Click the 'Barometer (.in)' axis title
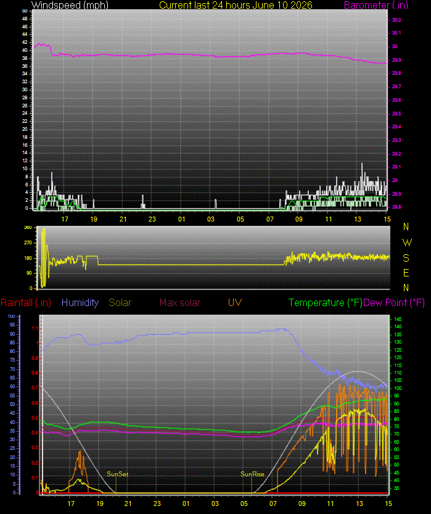The width and height of the screenshot is (431, 514). coord(376,5)
